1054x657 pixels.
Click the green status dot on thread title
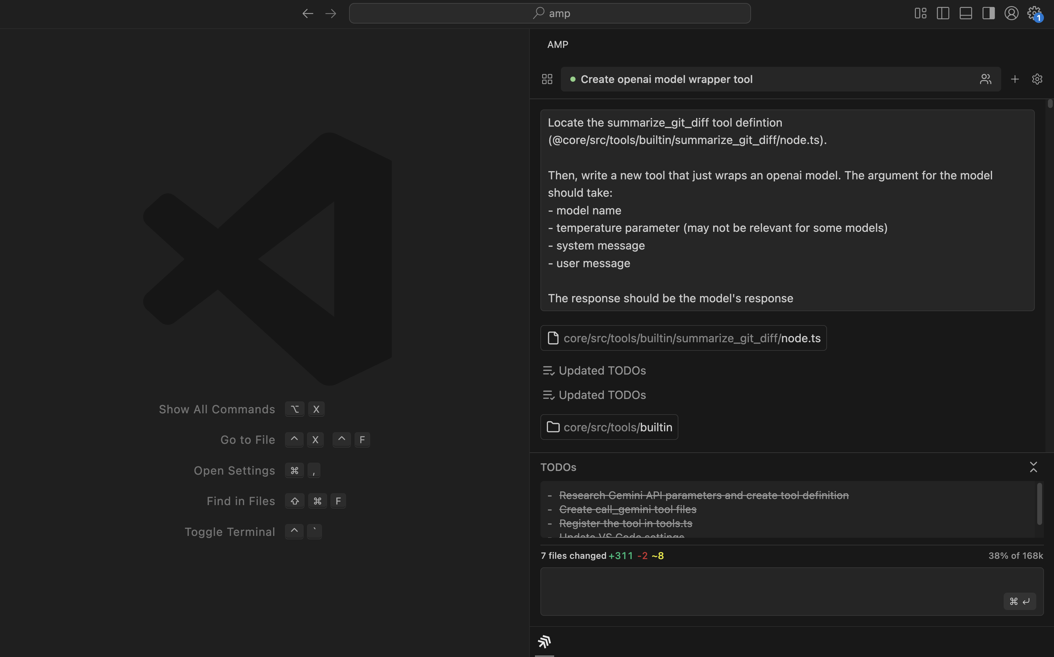[x=573, y=79]
